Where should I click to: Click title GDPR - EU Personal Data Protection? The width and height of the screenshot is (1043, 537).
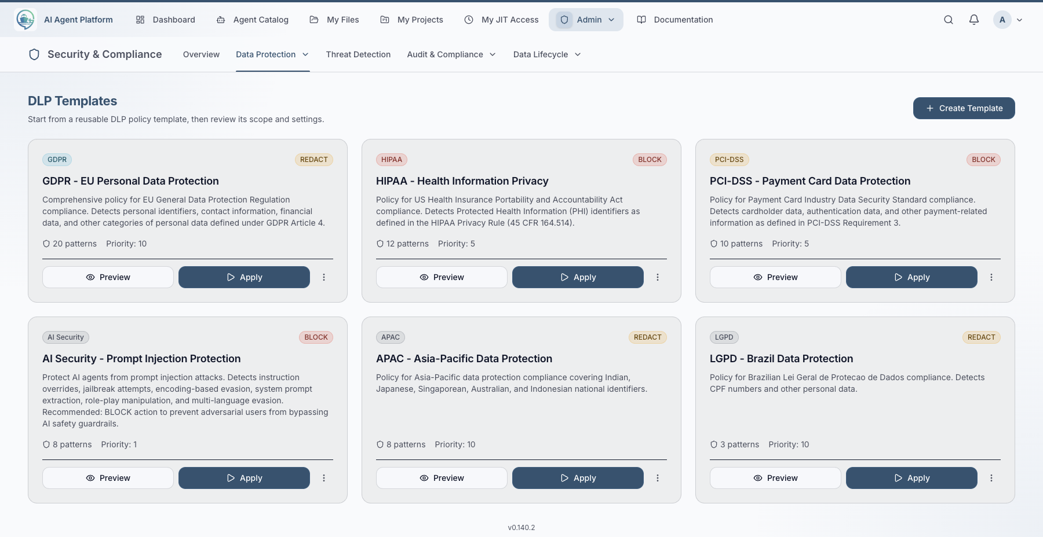pos(130,181)
